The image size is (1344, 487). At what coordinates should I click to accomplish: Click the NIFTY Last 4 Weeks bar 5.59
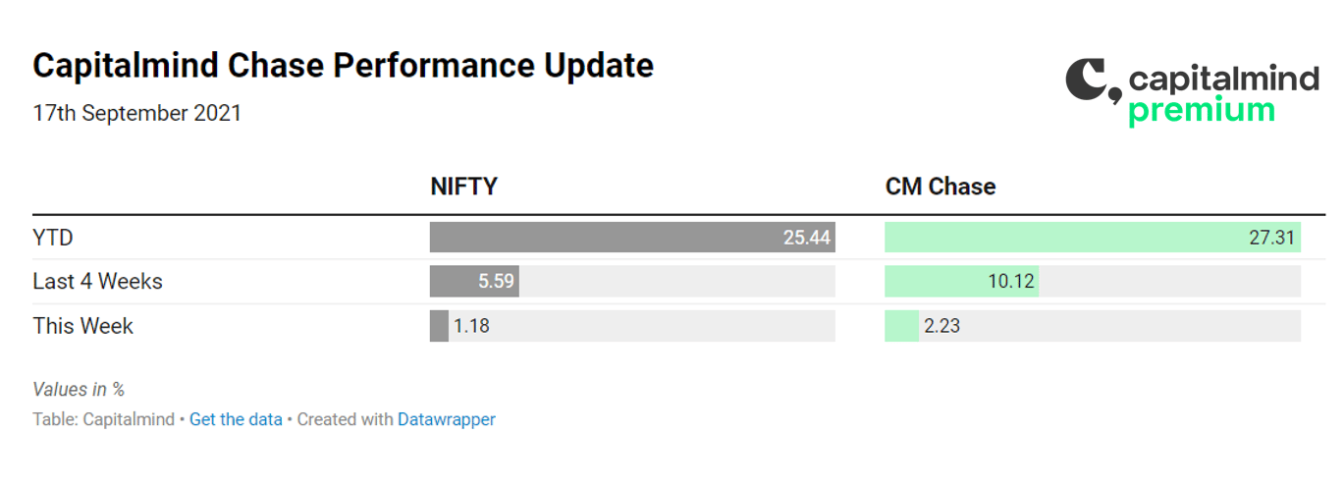474,282
